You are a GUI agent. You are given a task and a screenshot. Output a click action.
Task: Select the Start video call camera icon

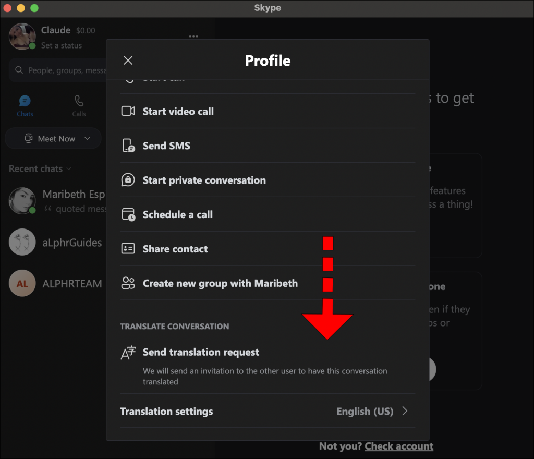click(x=129, y=111)
